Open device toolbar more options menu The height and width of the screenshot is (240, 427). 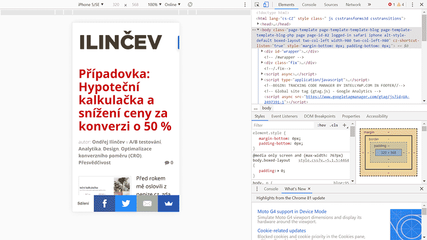(x=245, y=4)
